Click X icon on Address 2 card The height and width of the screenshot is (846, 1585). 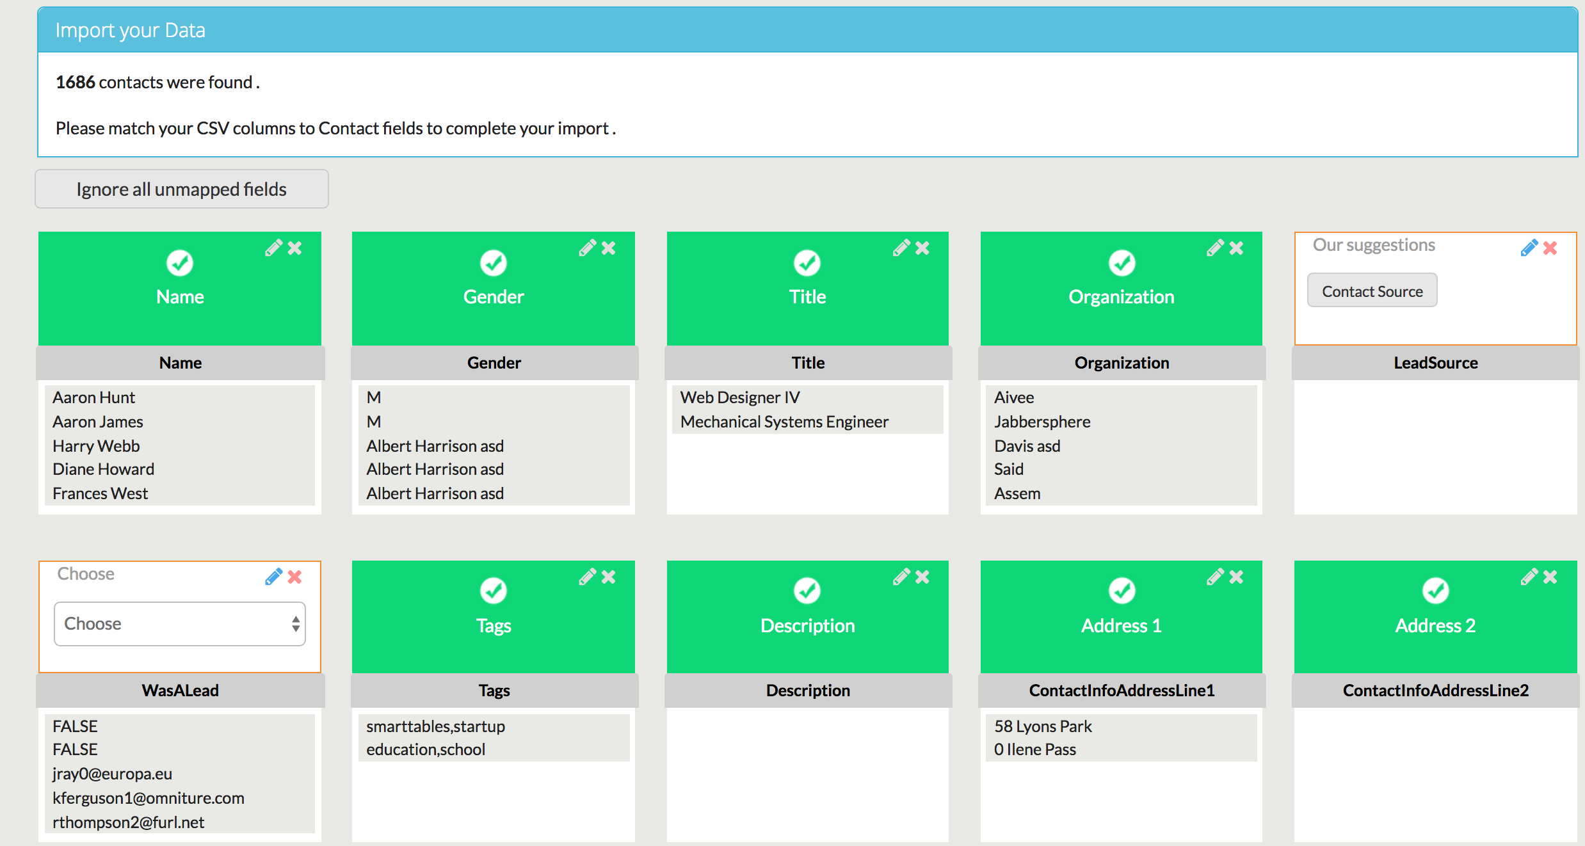coord(1550,577)
